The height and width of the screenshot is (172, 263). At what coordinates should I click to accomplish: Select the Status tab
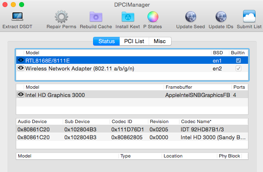point(106,41)
